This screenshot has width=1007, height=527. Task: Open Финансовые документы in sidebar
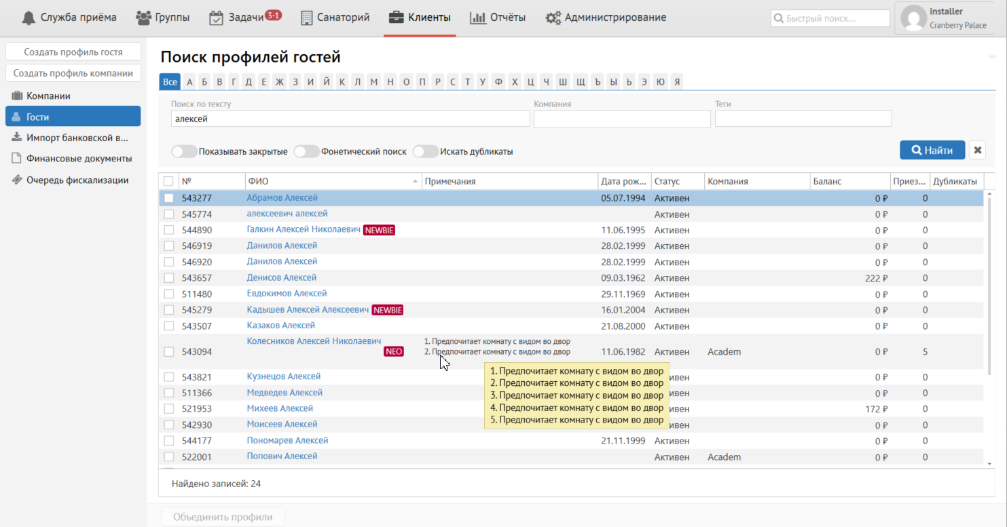79,159
